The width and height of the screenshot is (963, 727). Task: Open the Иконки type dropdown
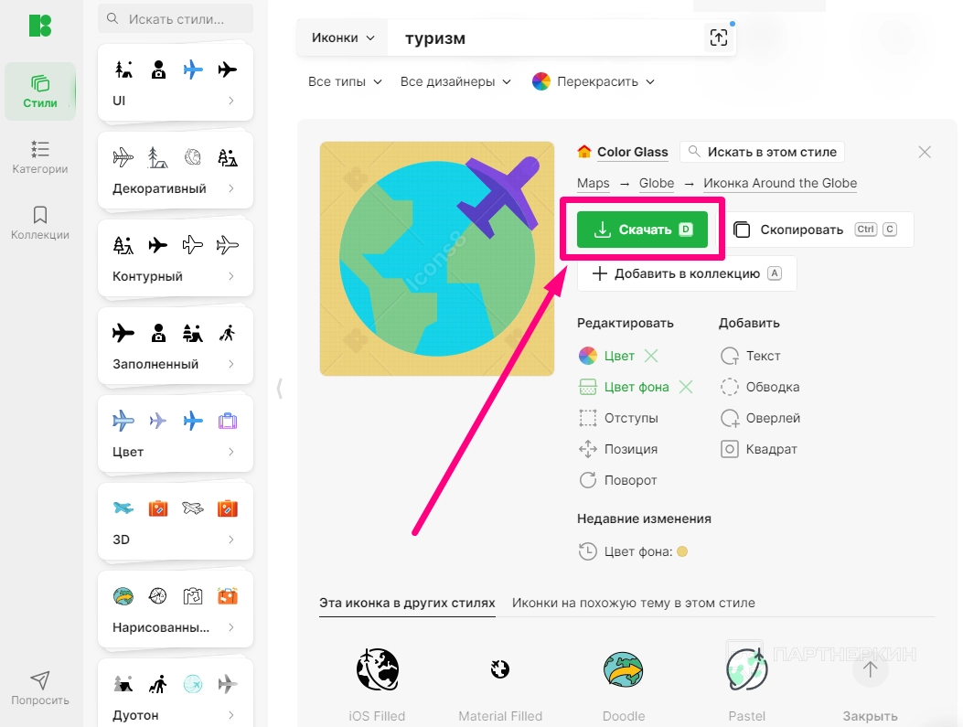(343, 37)
